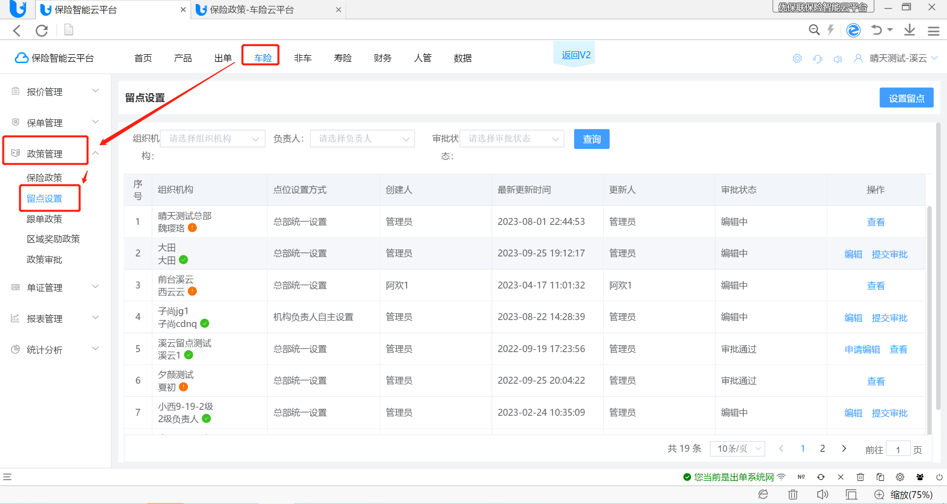This screenshot has height=504, width=947.
Task: Click the status bar X icon
Action: (x=840, y=477)
